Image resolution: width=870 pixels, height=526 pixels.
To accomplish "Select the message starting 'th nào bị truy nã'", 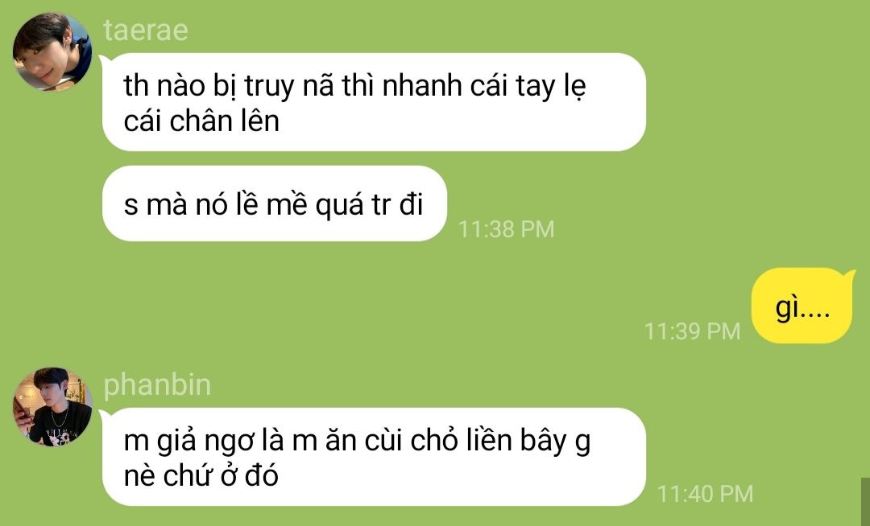I will 374,102.
